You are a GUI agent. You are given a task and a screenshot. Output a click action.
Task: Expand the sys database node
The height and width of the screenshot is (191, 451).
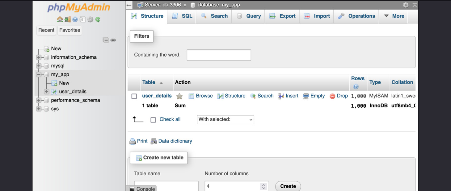click(39, 109)
